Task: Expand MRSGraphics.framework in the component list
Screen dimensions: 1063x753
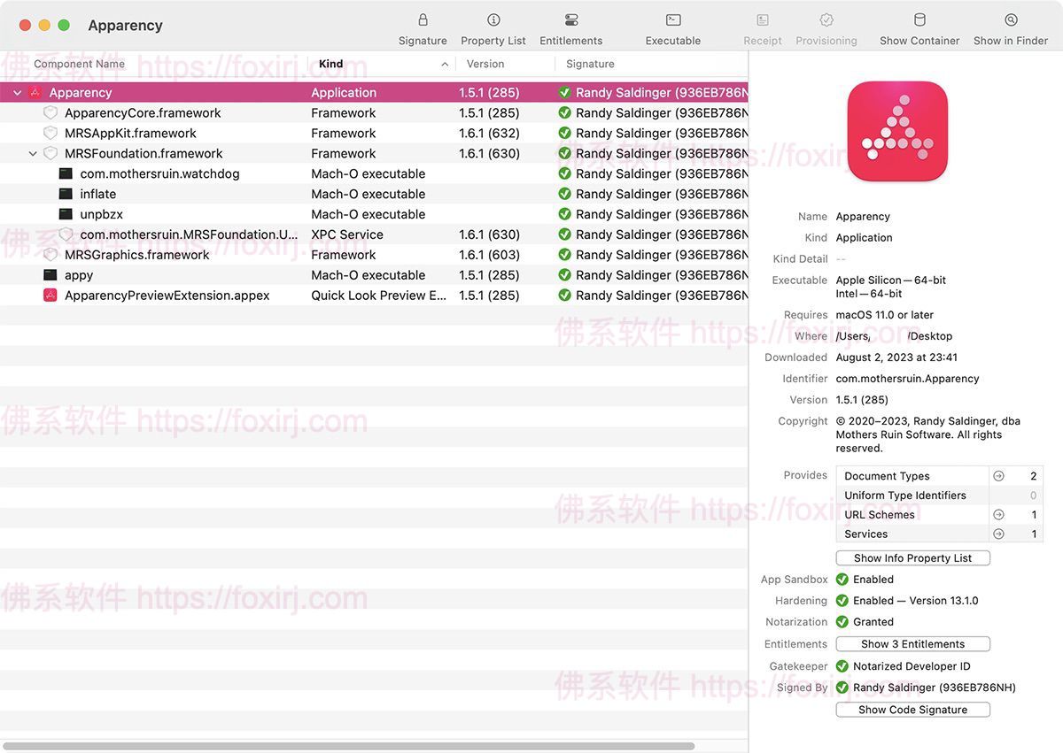Action: pyautogui.click(x=33, y=254)
